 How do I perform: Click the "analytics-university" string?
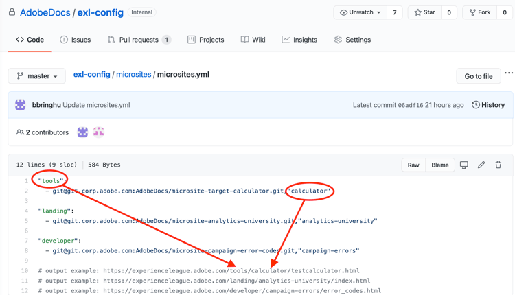[338, 221]
